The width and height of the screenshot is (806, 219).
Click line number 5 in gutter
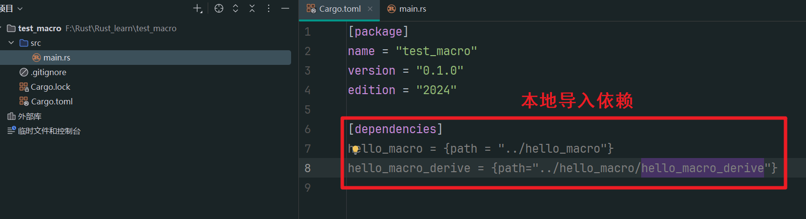click(x=308, y=110)
